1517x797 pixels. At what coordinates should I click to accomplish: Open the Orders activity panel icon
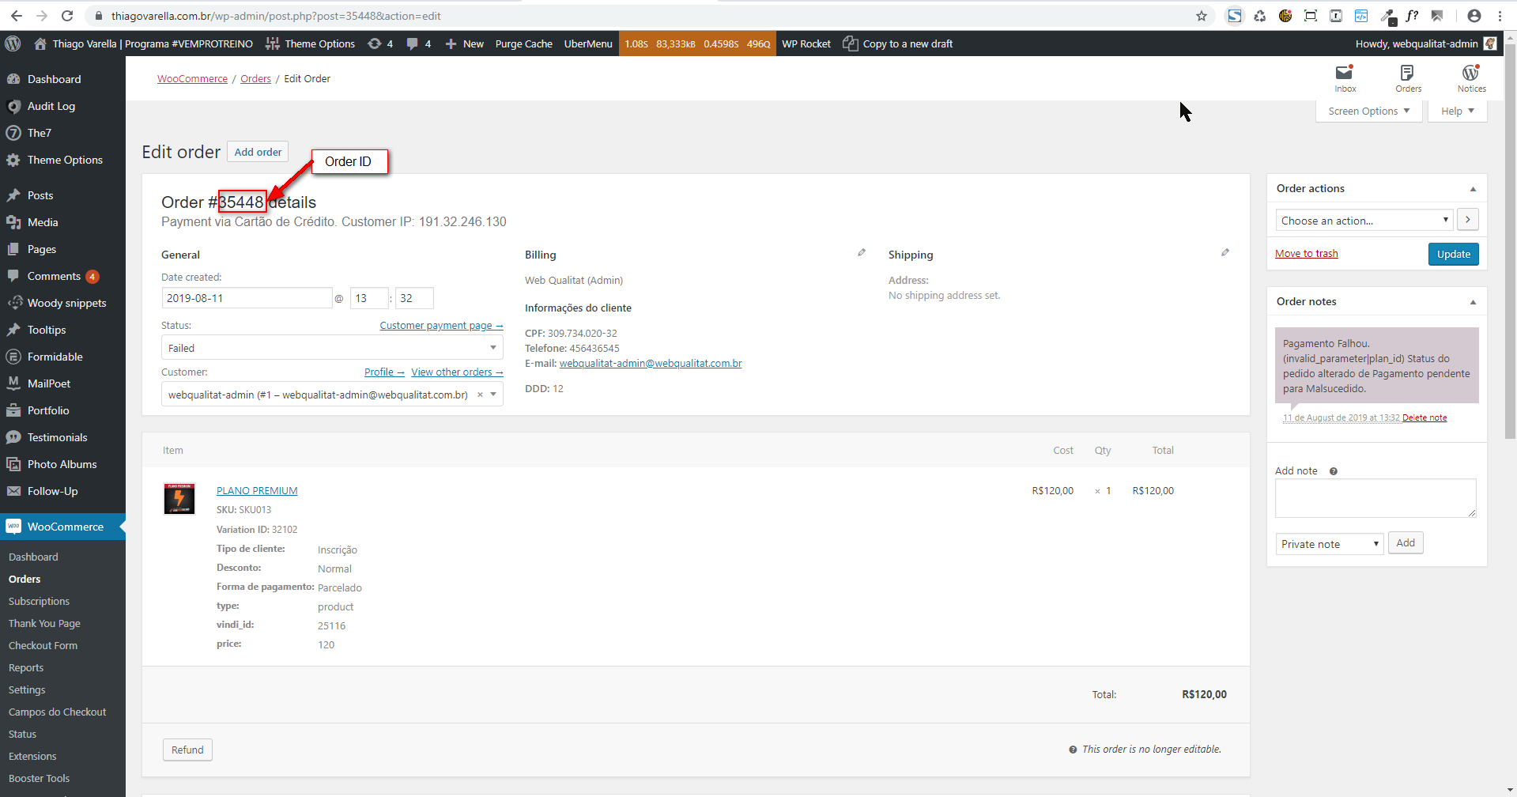click(1408, 78)
